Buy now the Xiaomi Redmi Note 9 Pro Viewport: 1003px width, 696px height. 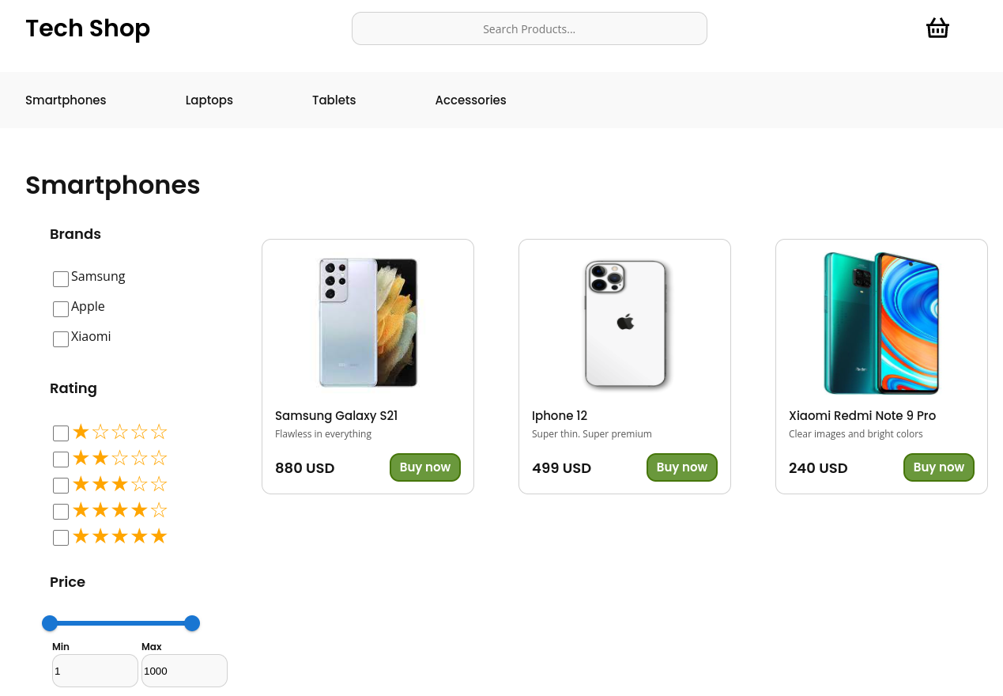(938, 467)
